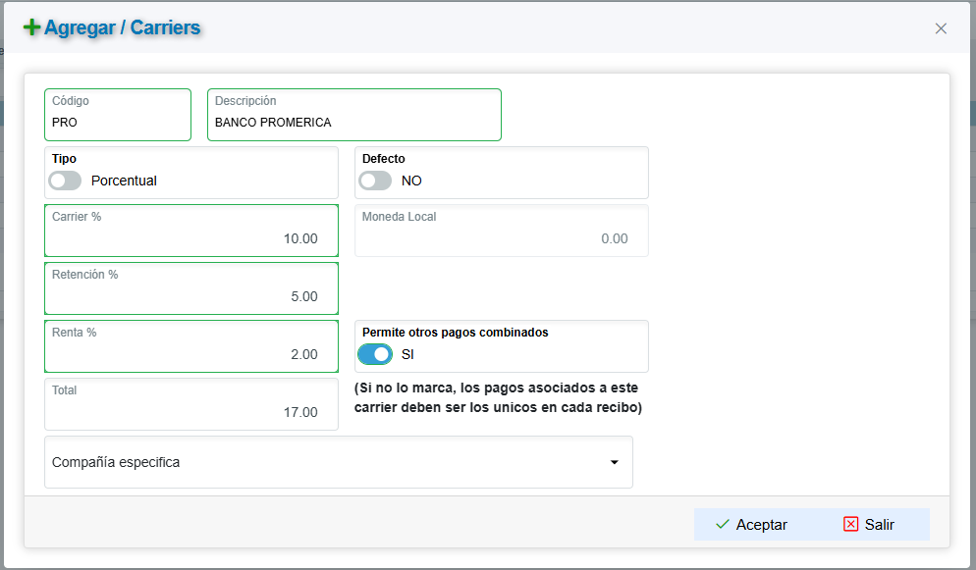Click the Permite otros pagos combinados label
This screenshot has height=570, width=976.
455,333
